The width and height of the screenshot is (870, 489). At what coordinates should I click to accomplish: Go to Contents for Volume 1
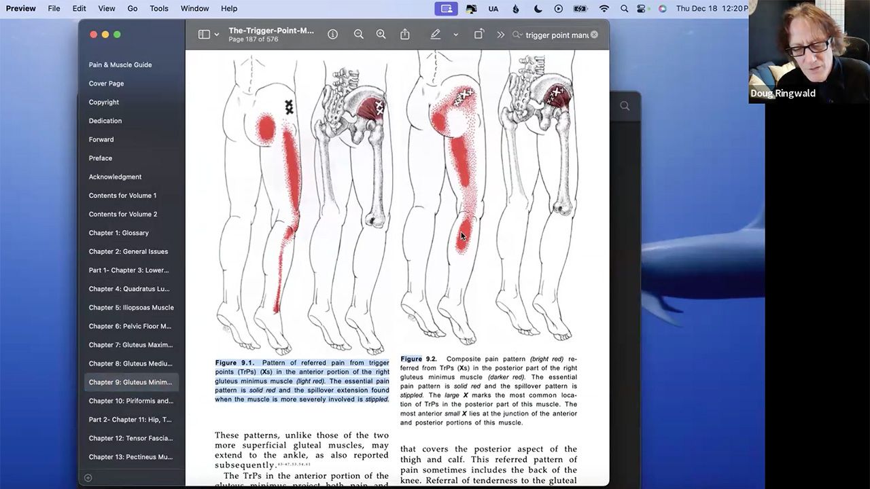[x=122, y=196]
